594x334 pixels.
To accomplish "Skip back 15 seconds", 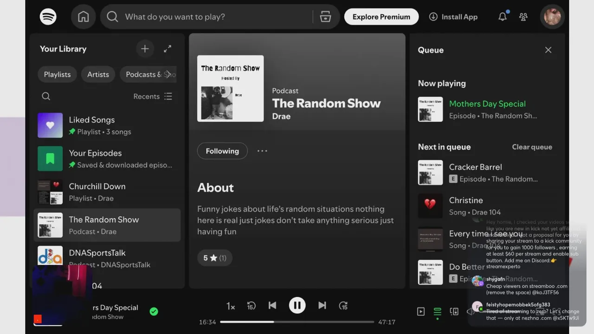I will tap(251, 306).
